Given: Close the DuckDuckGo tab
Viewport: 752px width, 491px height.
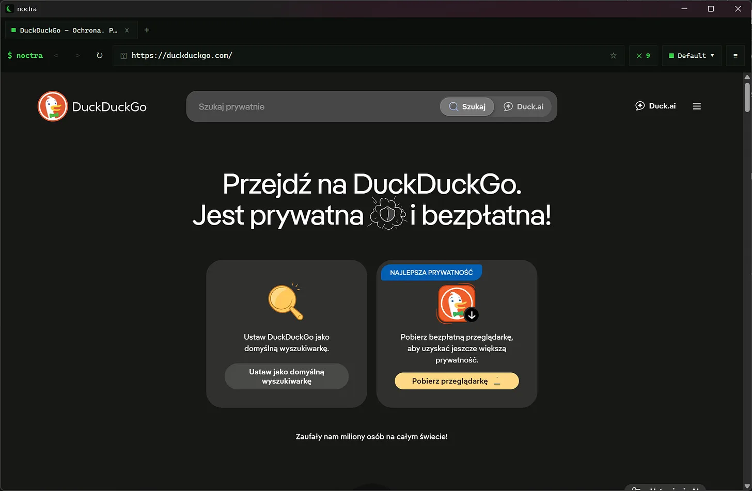Looking at the screenshot, I should coord(127,30).
